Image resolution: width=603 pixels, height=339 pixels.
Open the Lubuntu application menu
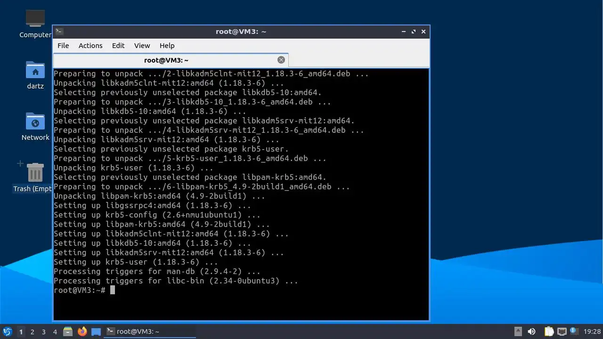(7, 332)
